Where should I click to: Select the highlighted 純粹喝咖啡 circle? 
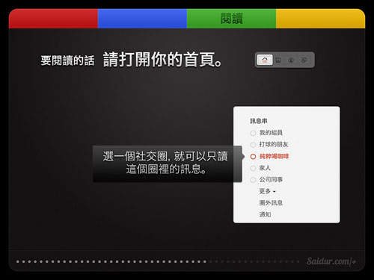click(269, 156)
